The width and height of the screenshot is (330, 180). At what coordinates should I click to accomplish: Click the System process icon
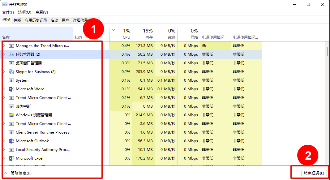tap(11, 80)
